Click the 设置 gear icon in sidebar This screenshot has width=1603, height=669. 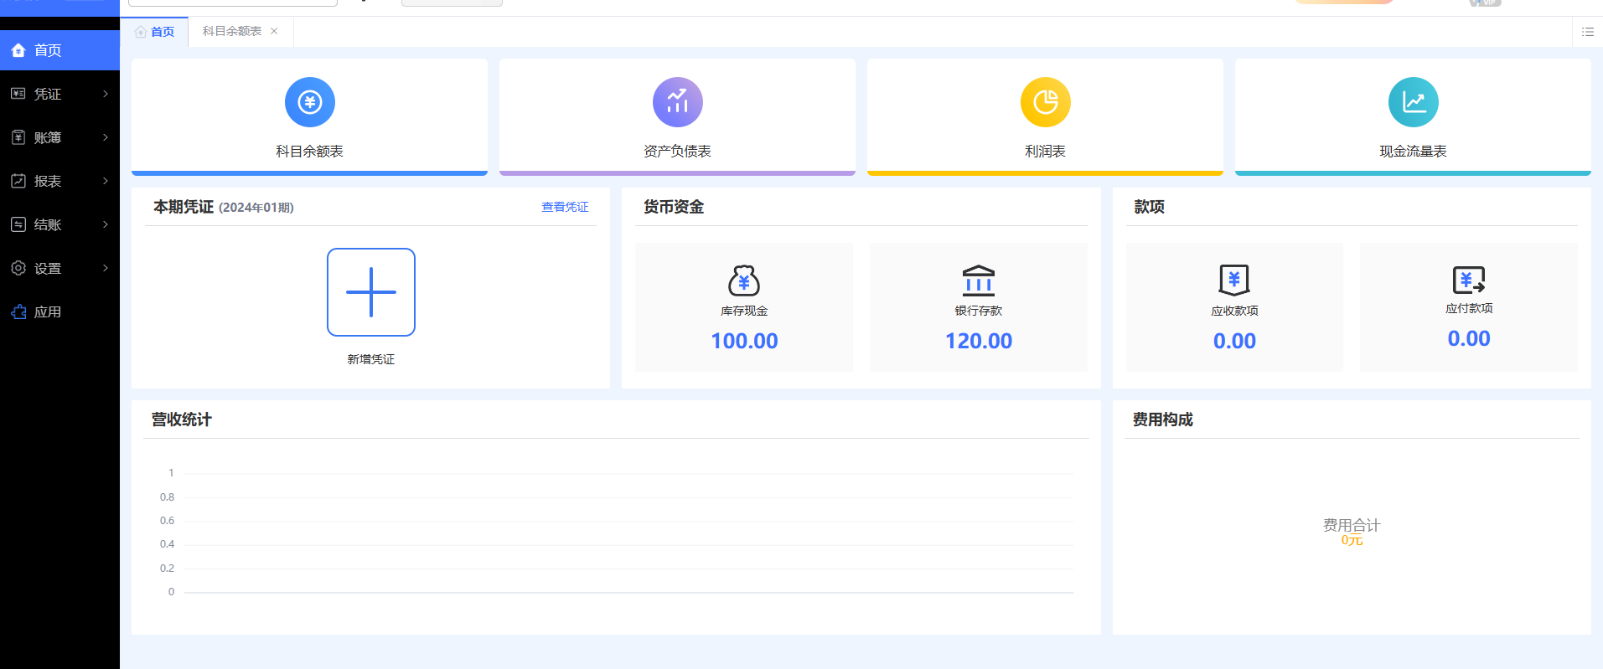[x=18, y=268]
